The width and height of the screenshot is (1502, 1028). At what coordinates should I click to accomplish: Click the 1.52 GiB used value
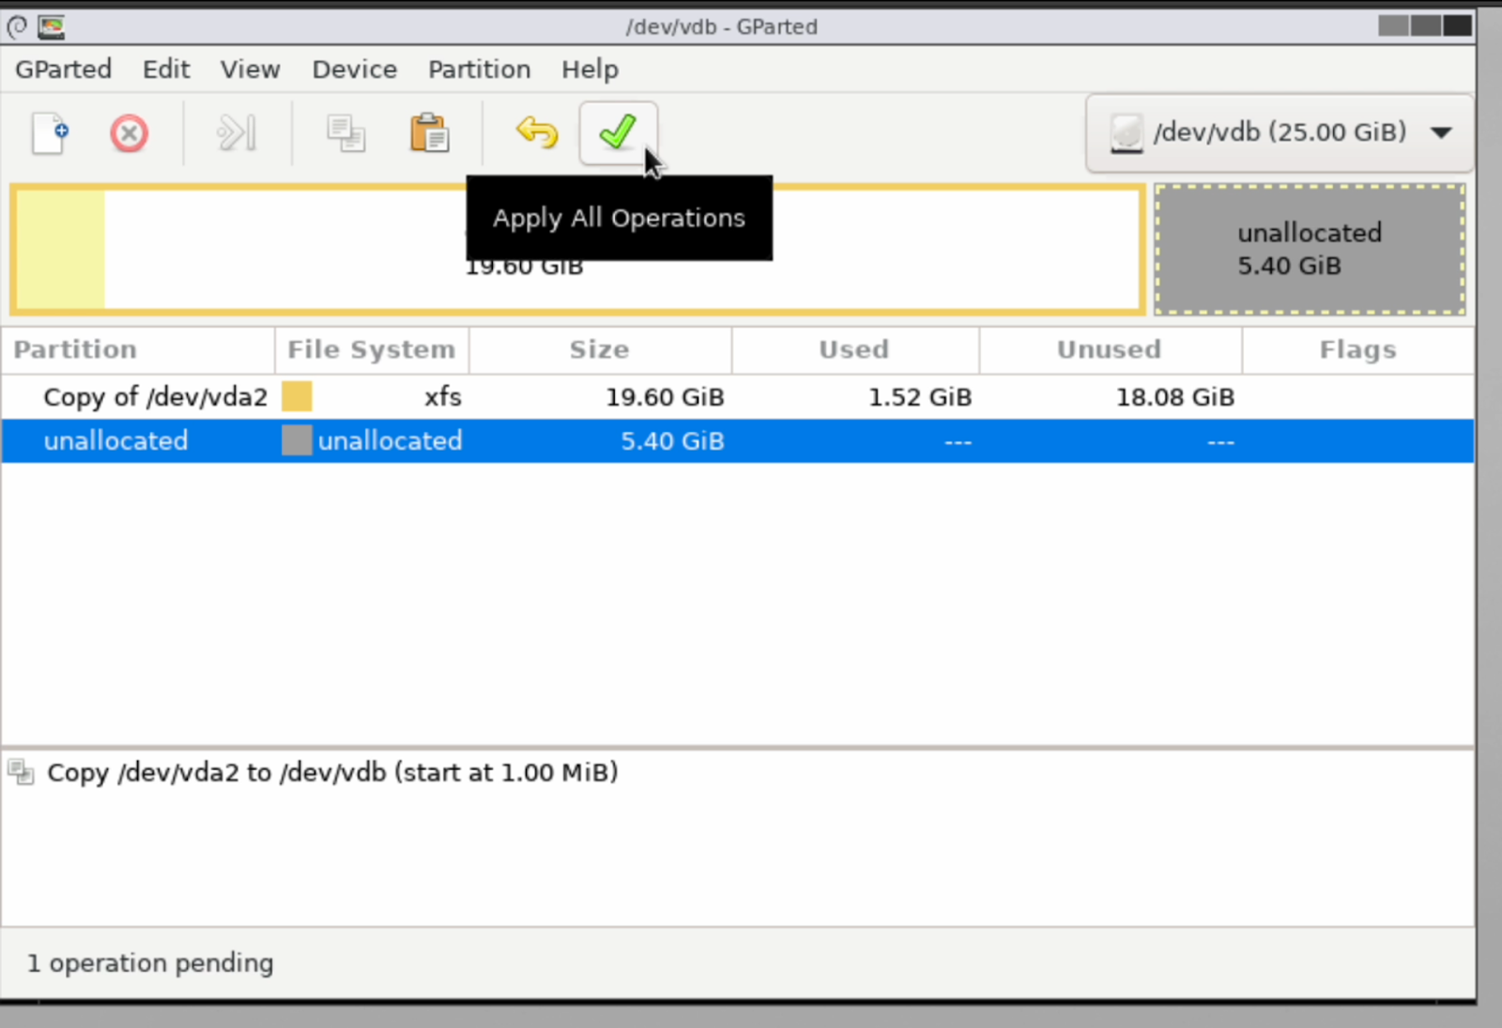pyautogui.click(x=919, y=397)
